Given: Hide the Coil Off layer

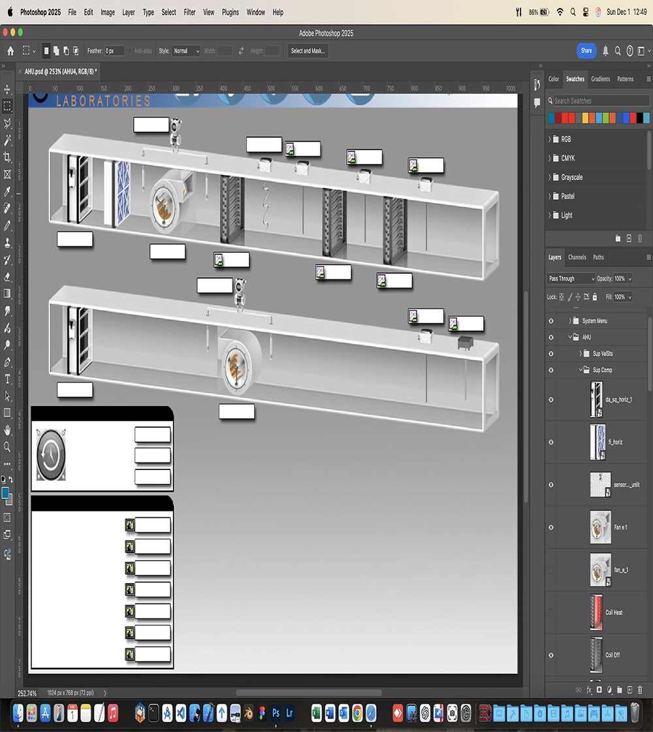Looking at the screenshot, I should tap(550, 656).
